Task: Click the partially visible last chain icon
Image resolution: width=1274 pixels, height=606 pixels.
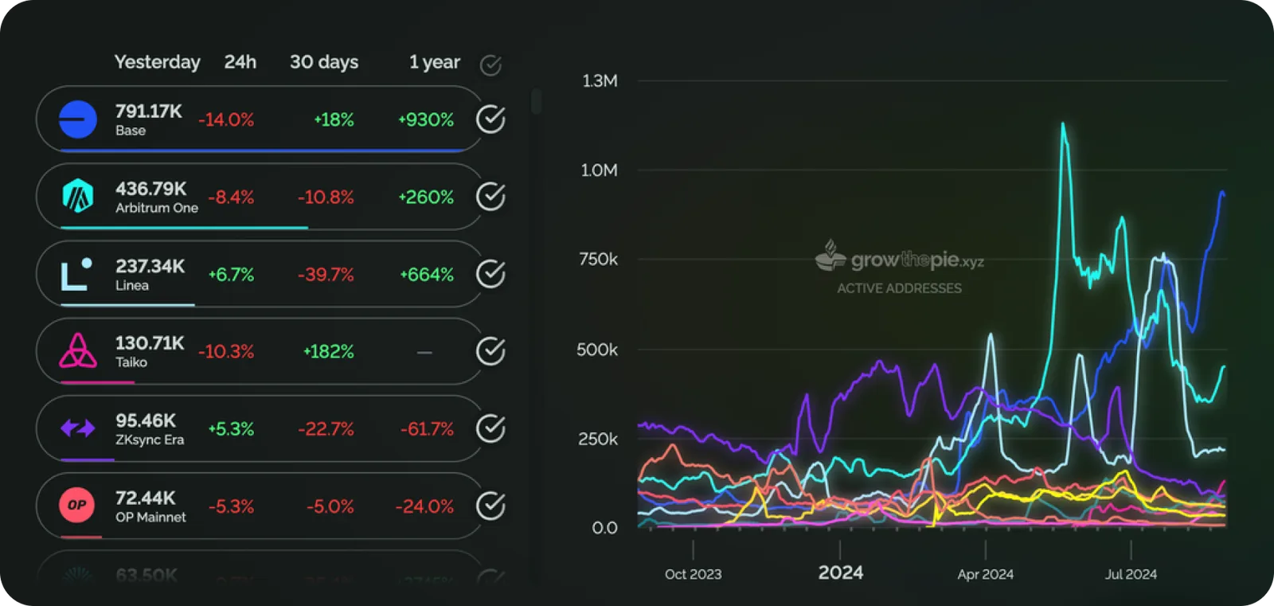Action: pyautogui.click(x=77, y=577)
